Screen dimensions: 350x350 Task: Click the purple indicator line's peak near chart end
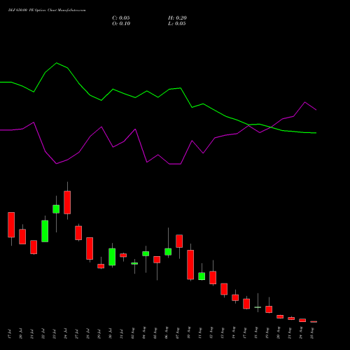coord(304,102)
